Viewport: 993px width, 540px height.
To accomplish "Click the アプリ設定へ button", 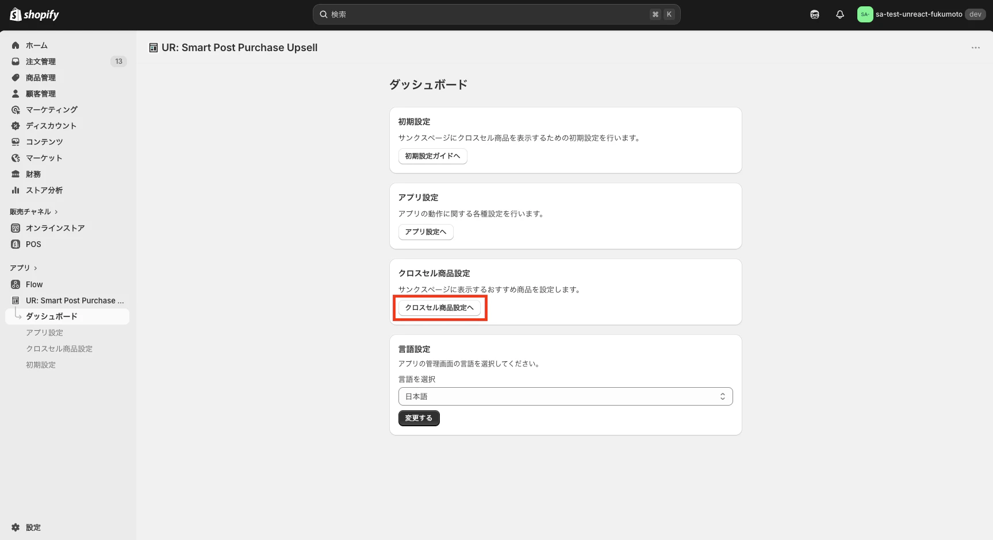I will pos(425,232).
